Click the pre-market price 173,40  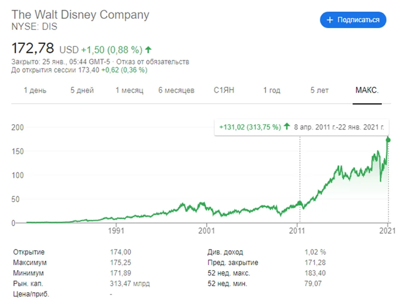88,70
